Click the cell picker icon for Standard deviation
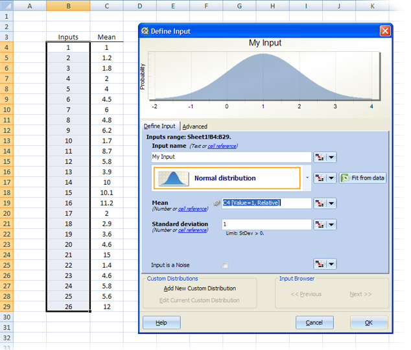 tap(320, 224)
